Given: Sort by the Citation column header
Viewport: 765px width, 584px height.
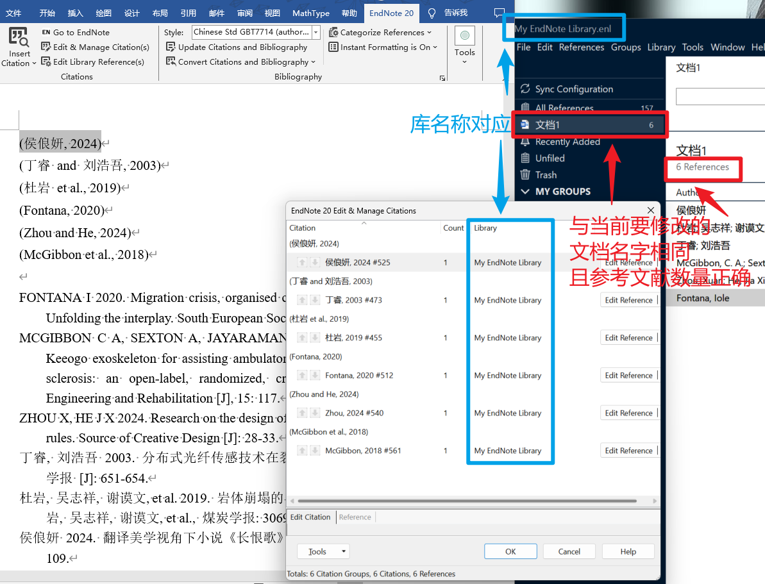Looking at the screenshot, I should tap(303, 228).
